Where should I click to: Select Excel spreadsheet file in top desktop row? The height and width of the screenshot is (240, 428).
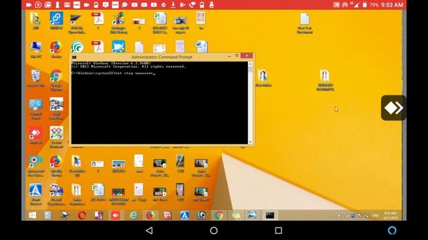tap(160, 23)
